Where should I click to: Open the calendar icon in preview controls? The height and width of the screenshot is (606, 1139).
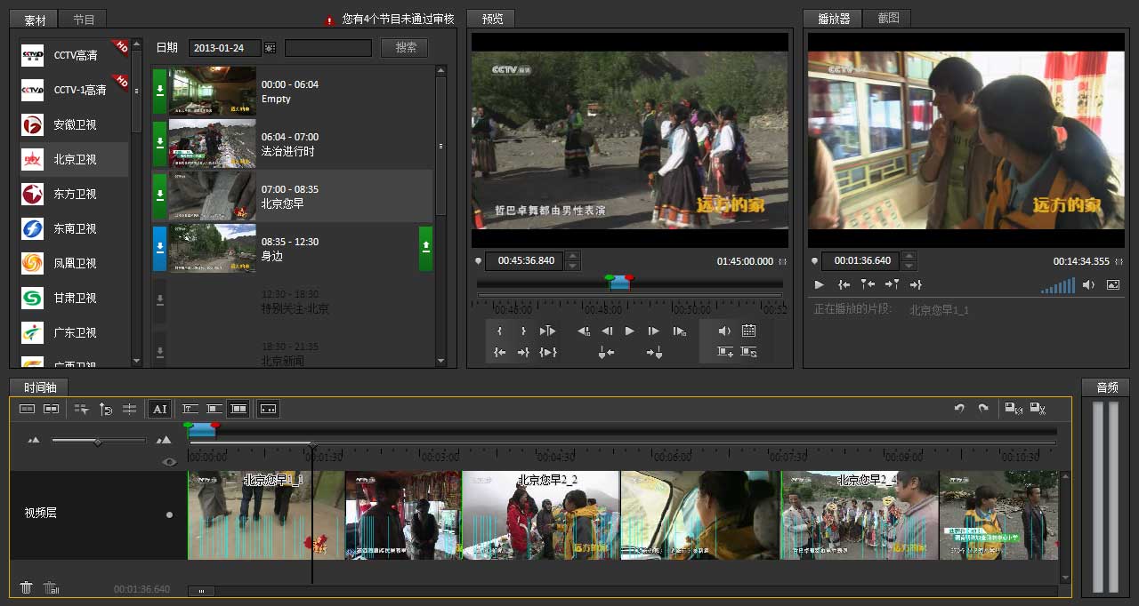(748, 331)
